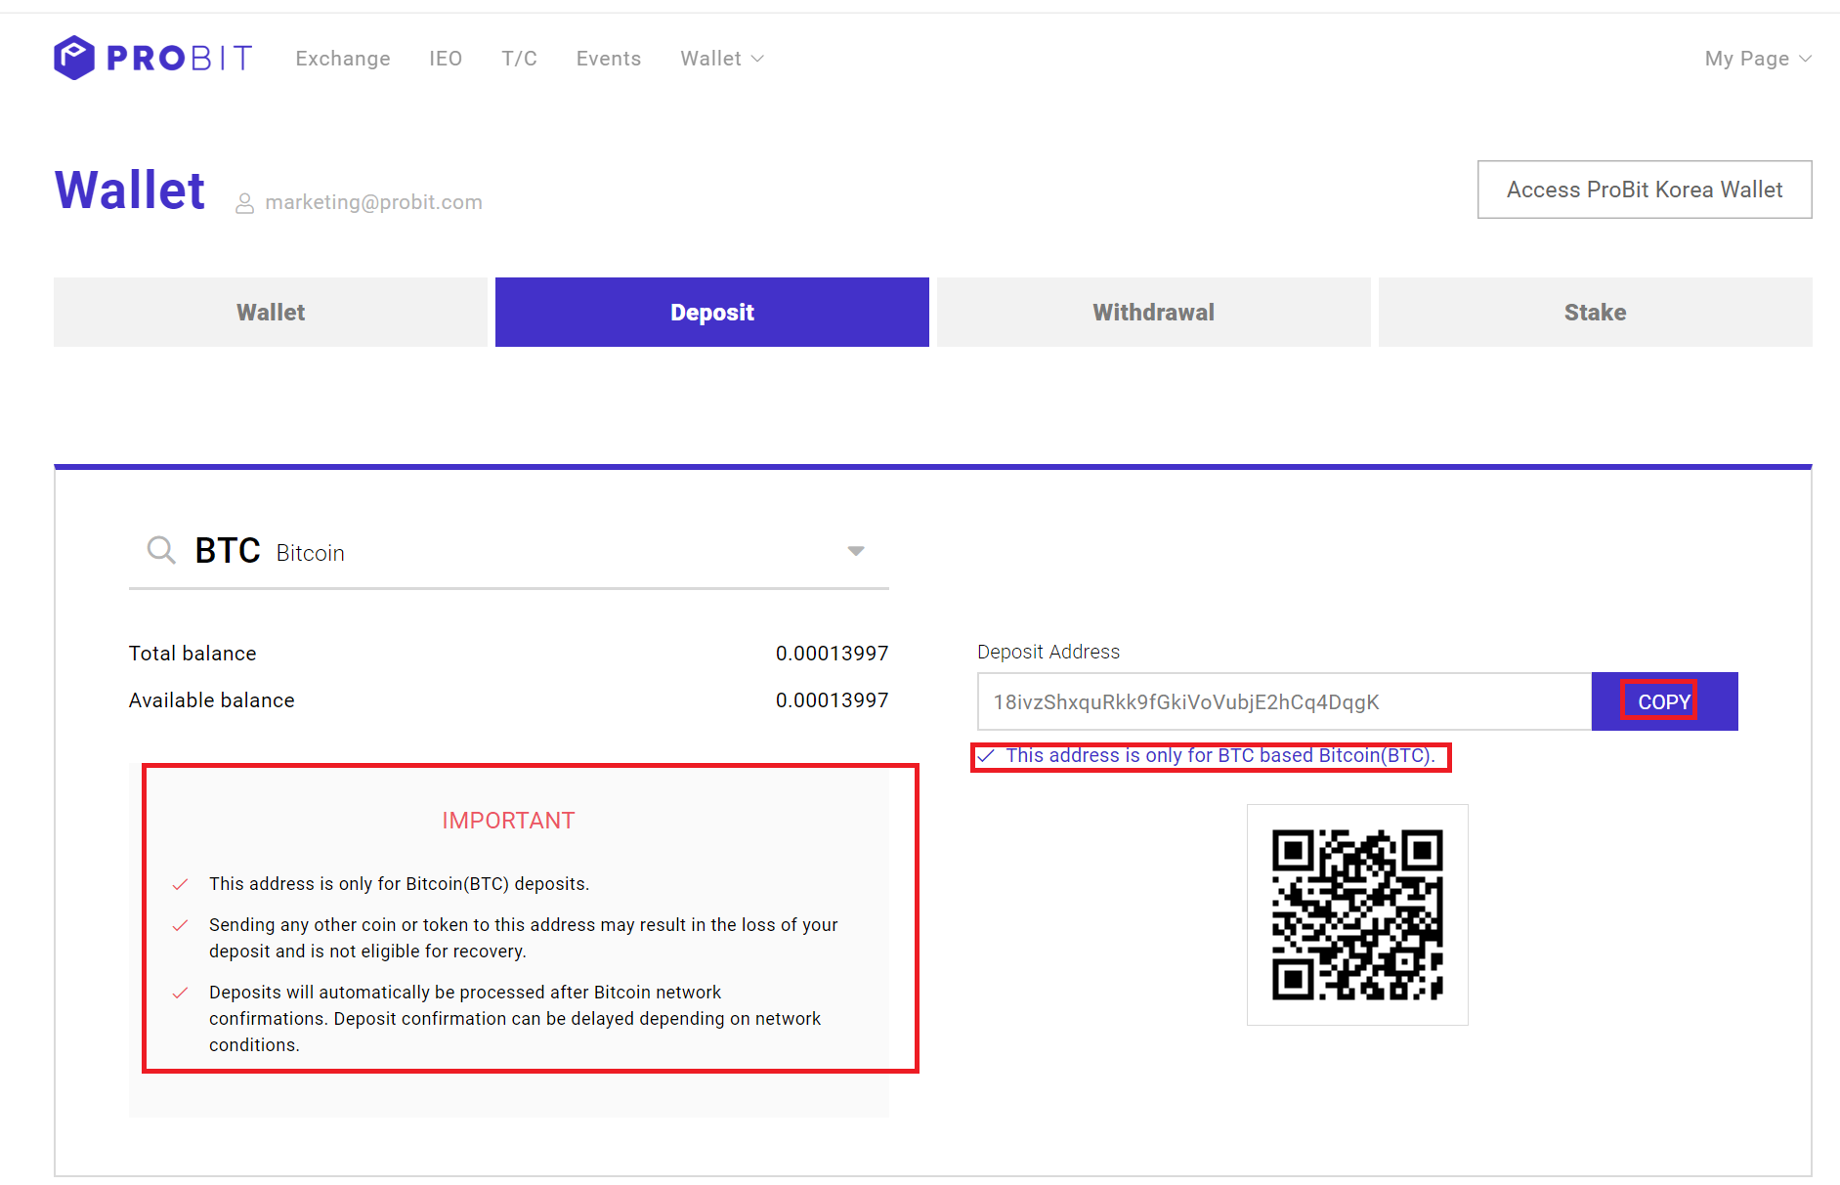Click the 'only for BTC based Bitcoin' notice
This screenshot has width=1840, height=1185.
(x=1220, y=755)
